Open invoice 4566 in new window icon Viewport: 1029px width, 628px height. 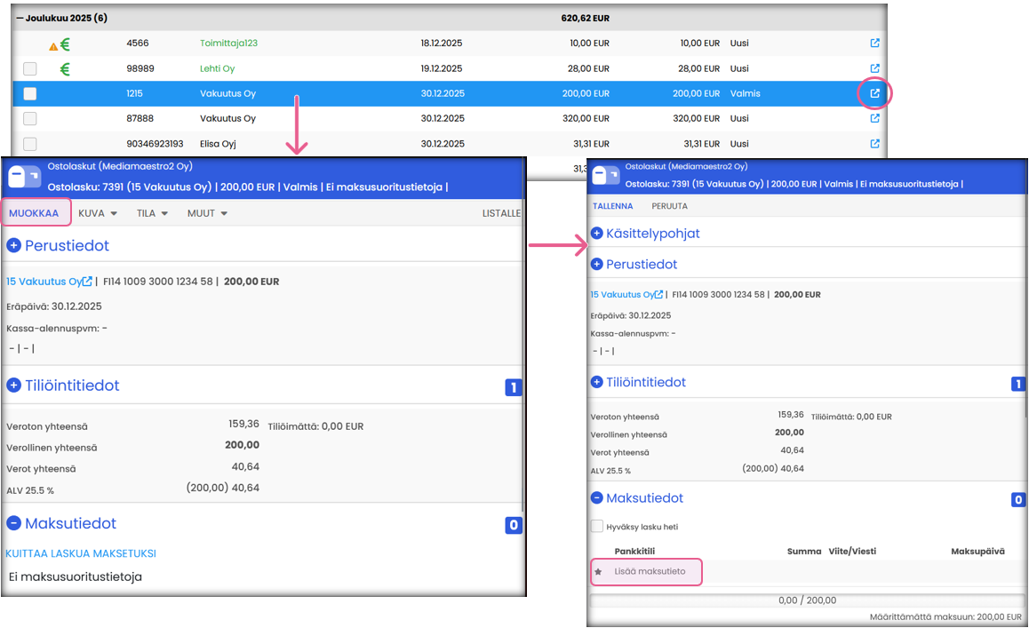tap(874, 43)
